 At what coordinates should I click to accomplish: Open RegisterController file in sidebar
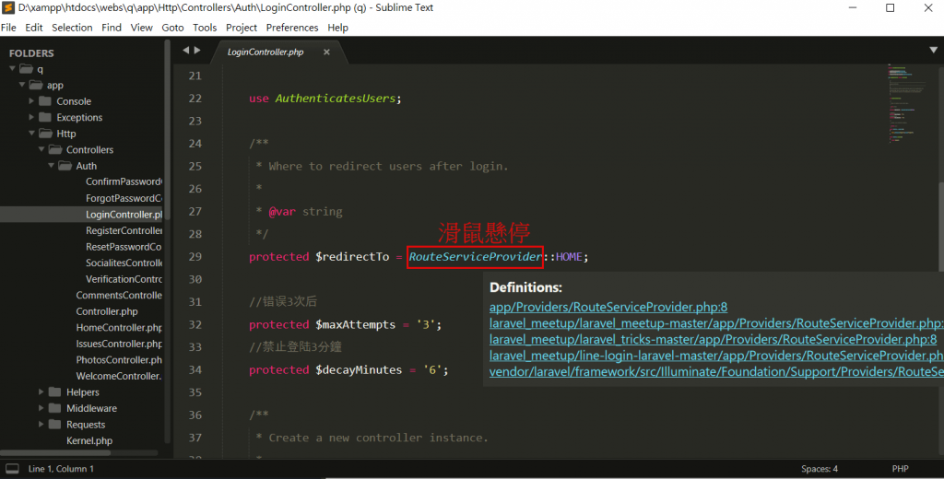(x=124, y=230)
